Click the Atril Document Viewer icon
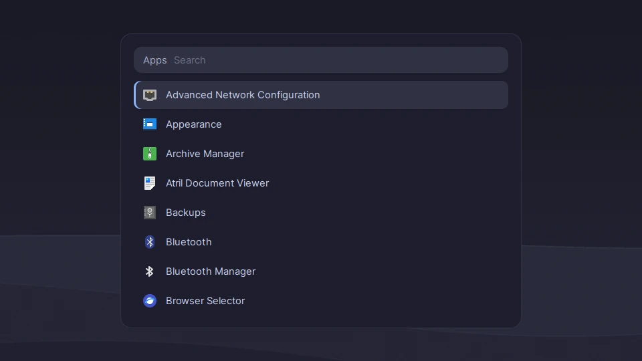642x361 pixels. [x=149, y=183]
